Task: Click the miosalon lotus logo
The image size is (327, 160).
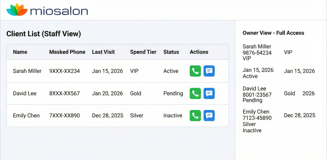Action: (x=17, y=10)
